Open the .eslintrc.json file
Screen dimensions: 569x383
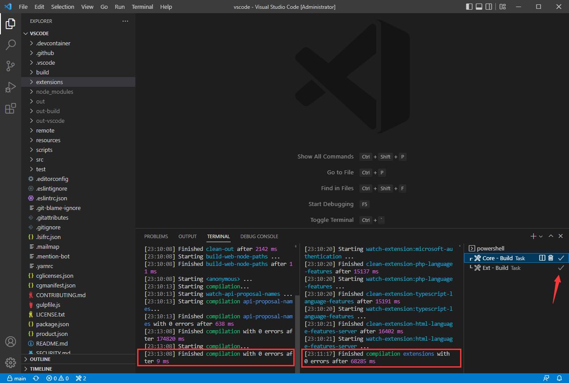79,198
